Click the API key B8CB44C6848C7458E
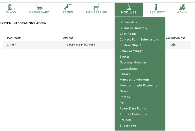This screenshot has height=131, width=195. pyautogui.click(x=81, y=45)
